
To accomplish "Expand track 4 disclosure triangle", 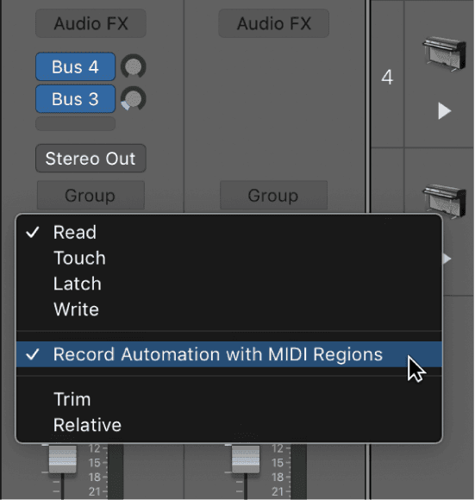I will (444, 111).
